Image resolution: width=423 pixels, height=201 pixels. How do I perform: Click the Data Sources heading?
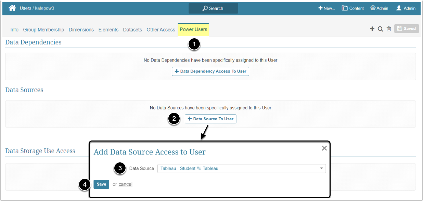coord(24,90)
